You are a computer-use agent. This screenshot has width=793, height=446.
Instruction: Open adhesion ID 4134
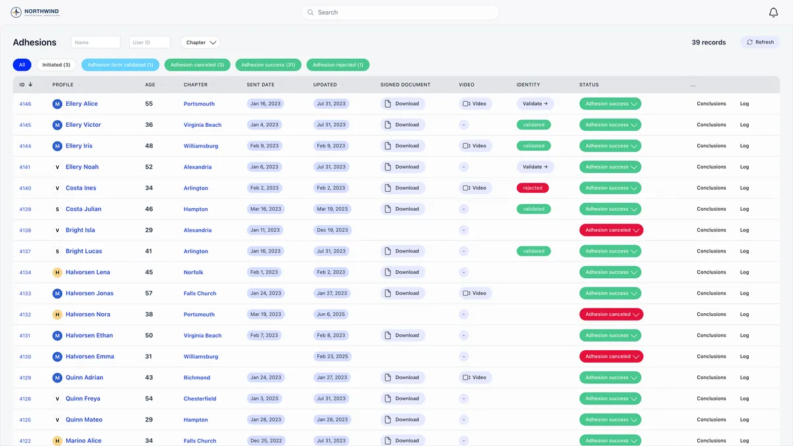[x=25, y=272]
